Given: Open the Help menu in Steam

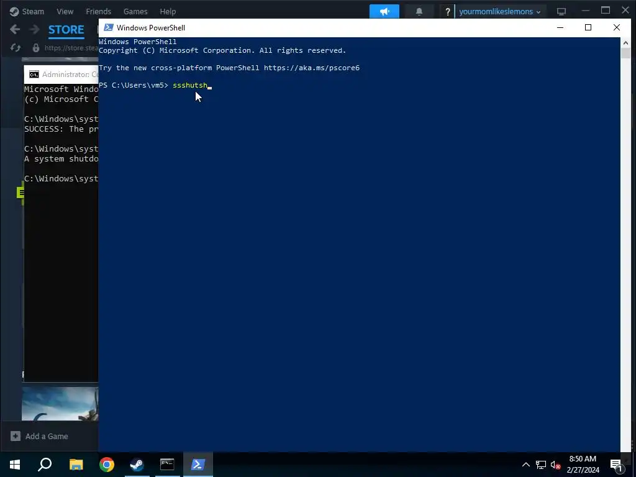Looking at the screenshot, I should [x=168, y=11].
